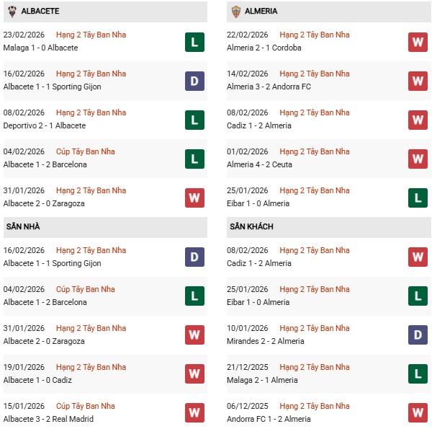432x429 pixels.
Task: Open the SÂN KHÁCH away matches header
Action: [x=253, y=227]
